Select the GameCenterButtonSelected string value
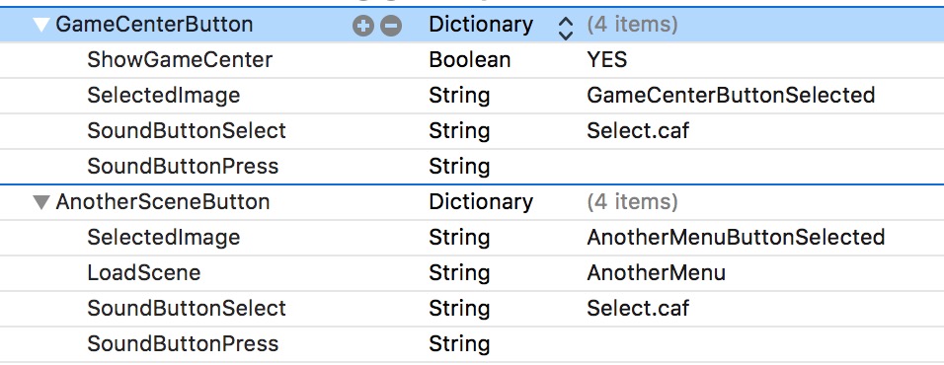The width and height of the screenshot is (944, 365). tap(731, 96)
